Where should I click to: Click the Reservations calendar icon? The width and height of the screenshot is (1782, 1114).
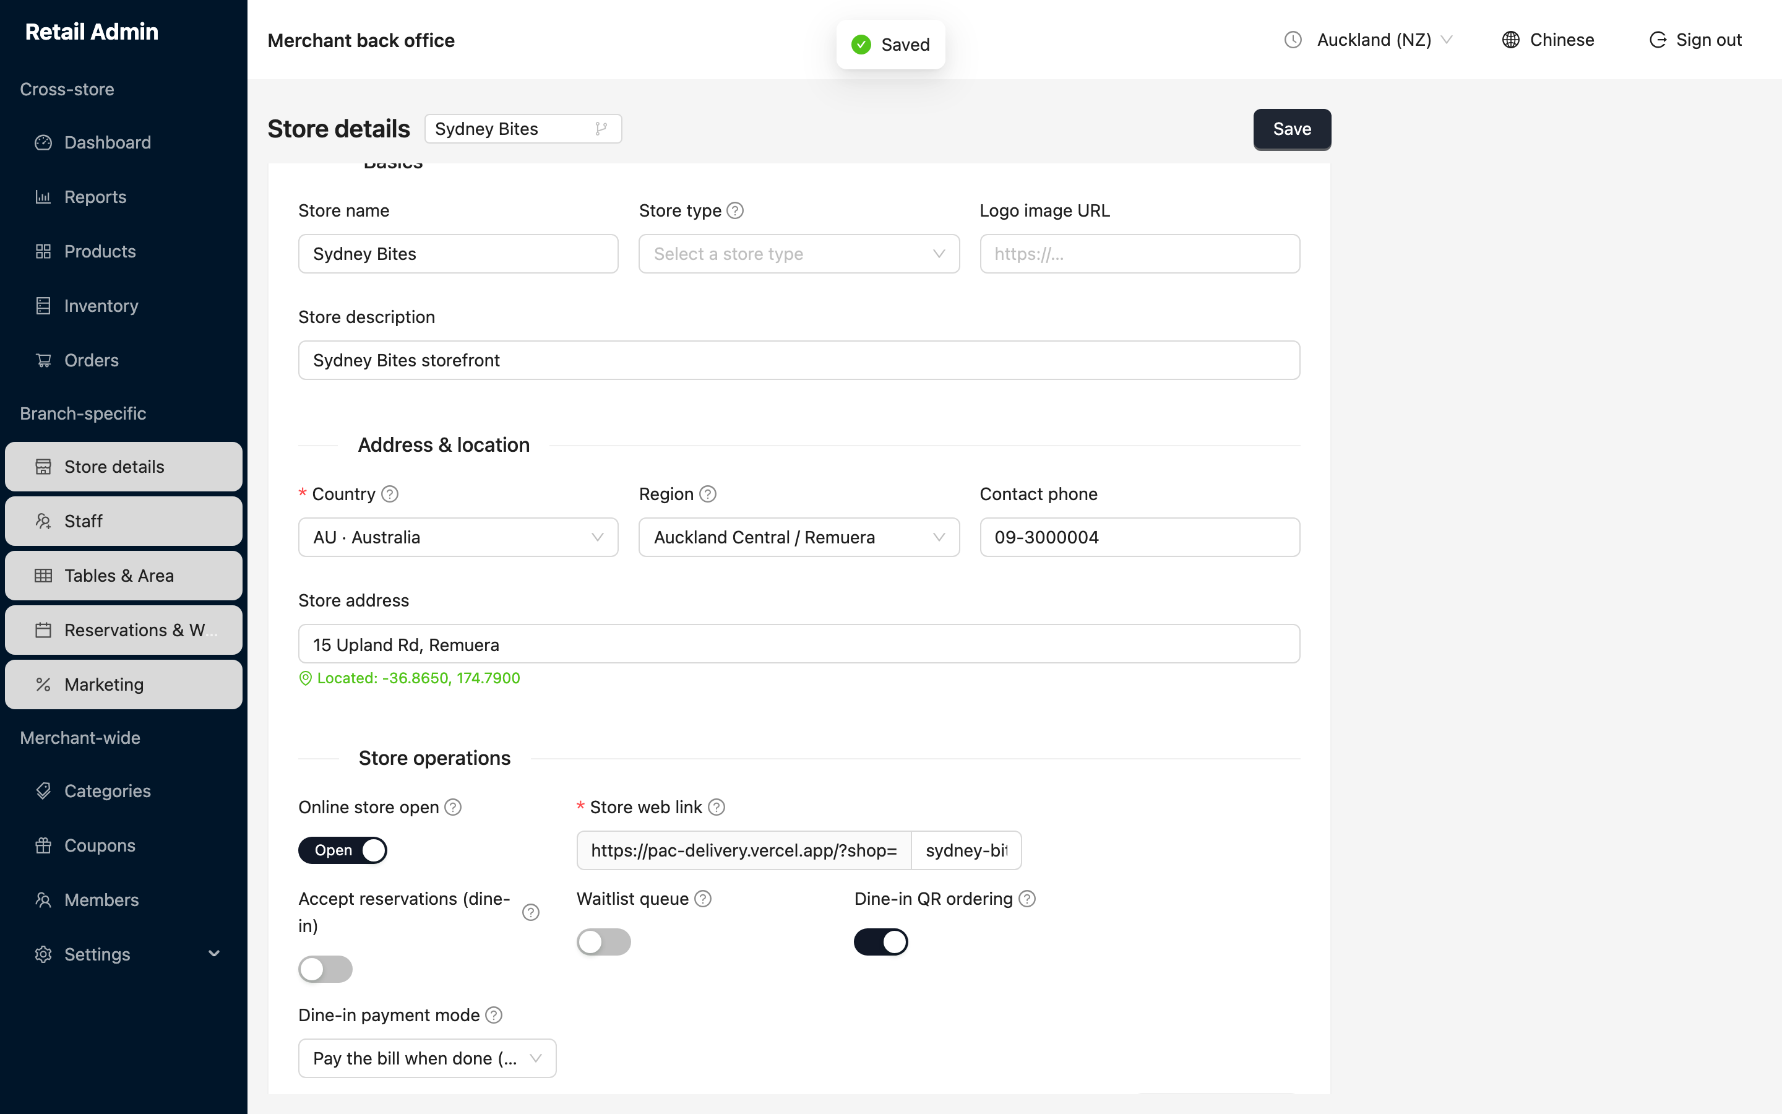[43, 630]
